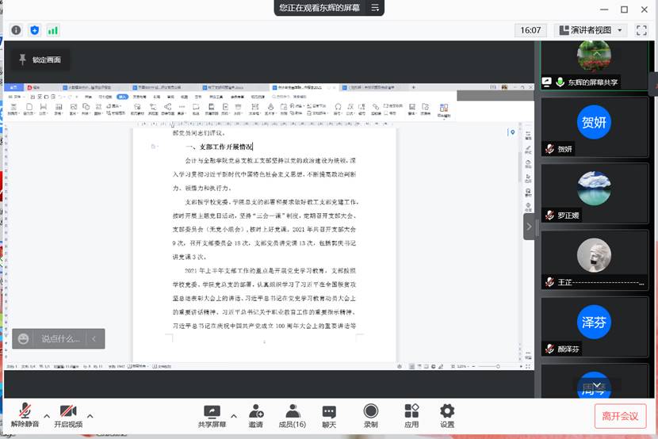Click Text Box (文本框) icon in WPS ribbon

[254, 109]
